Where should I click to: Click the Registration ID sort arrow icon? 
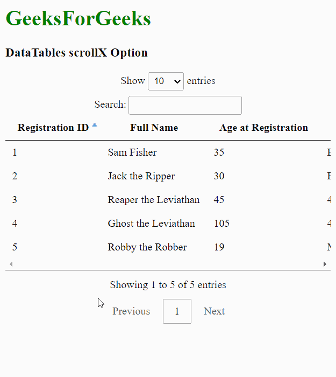pyautogui.click(x=95, y=125)
